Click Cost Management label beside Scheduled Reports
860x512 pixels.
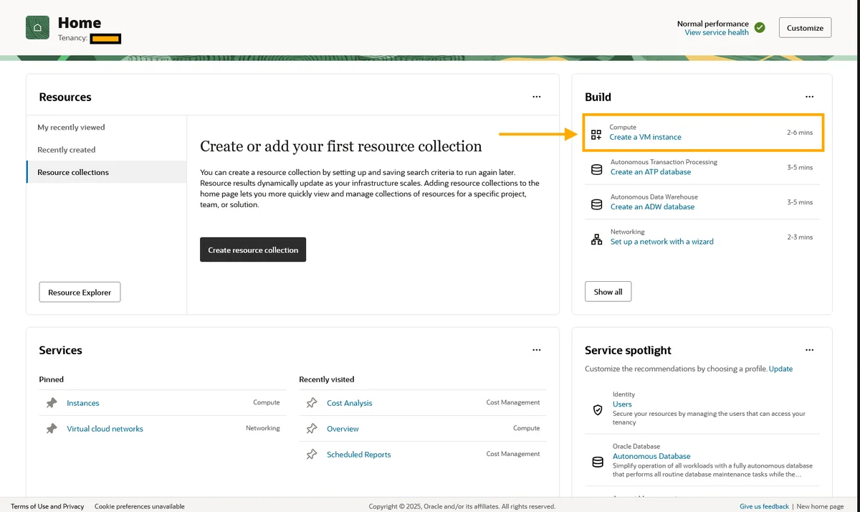[513, 454]
